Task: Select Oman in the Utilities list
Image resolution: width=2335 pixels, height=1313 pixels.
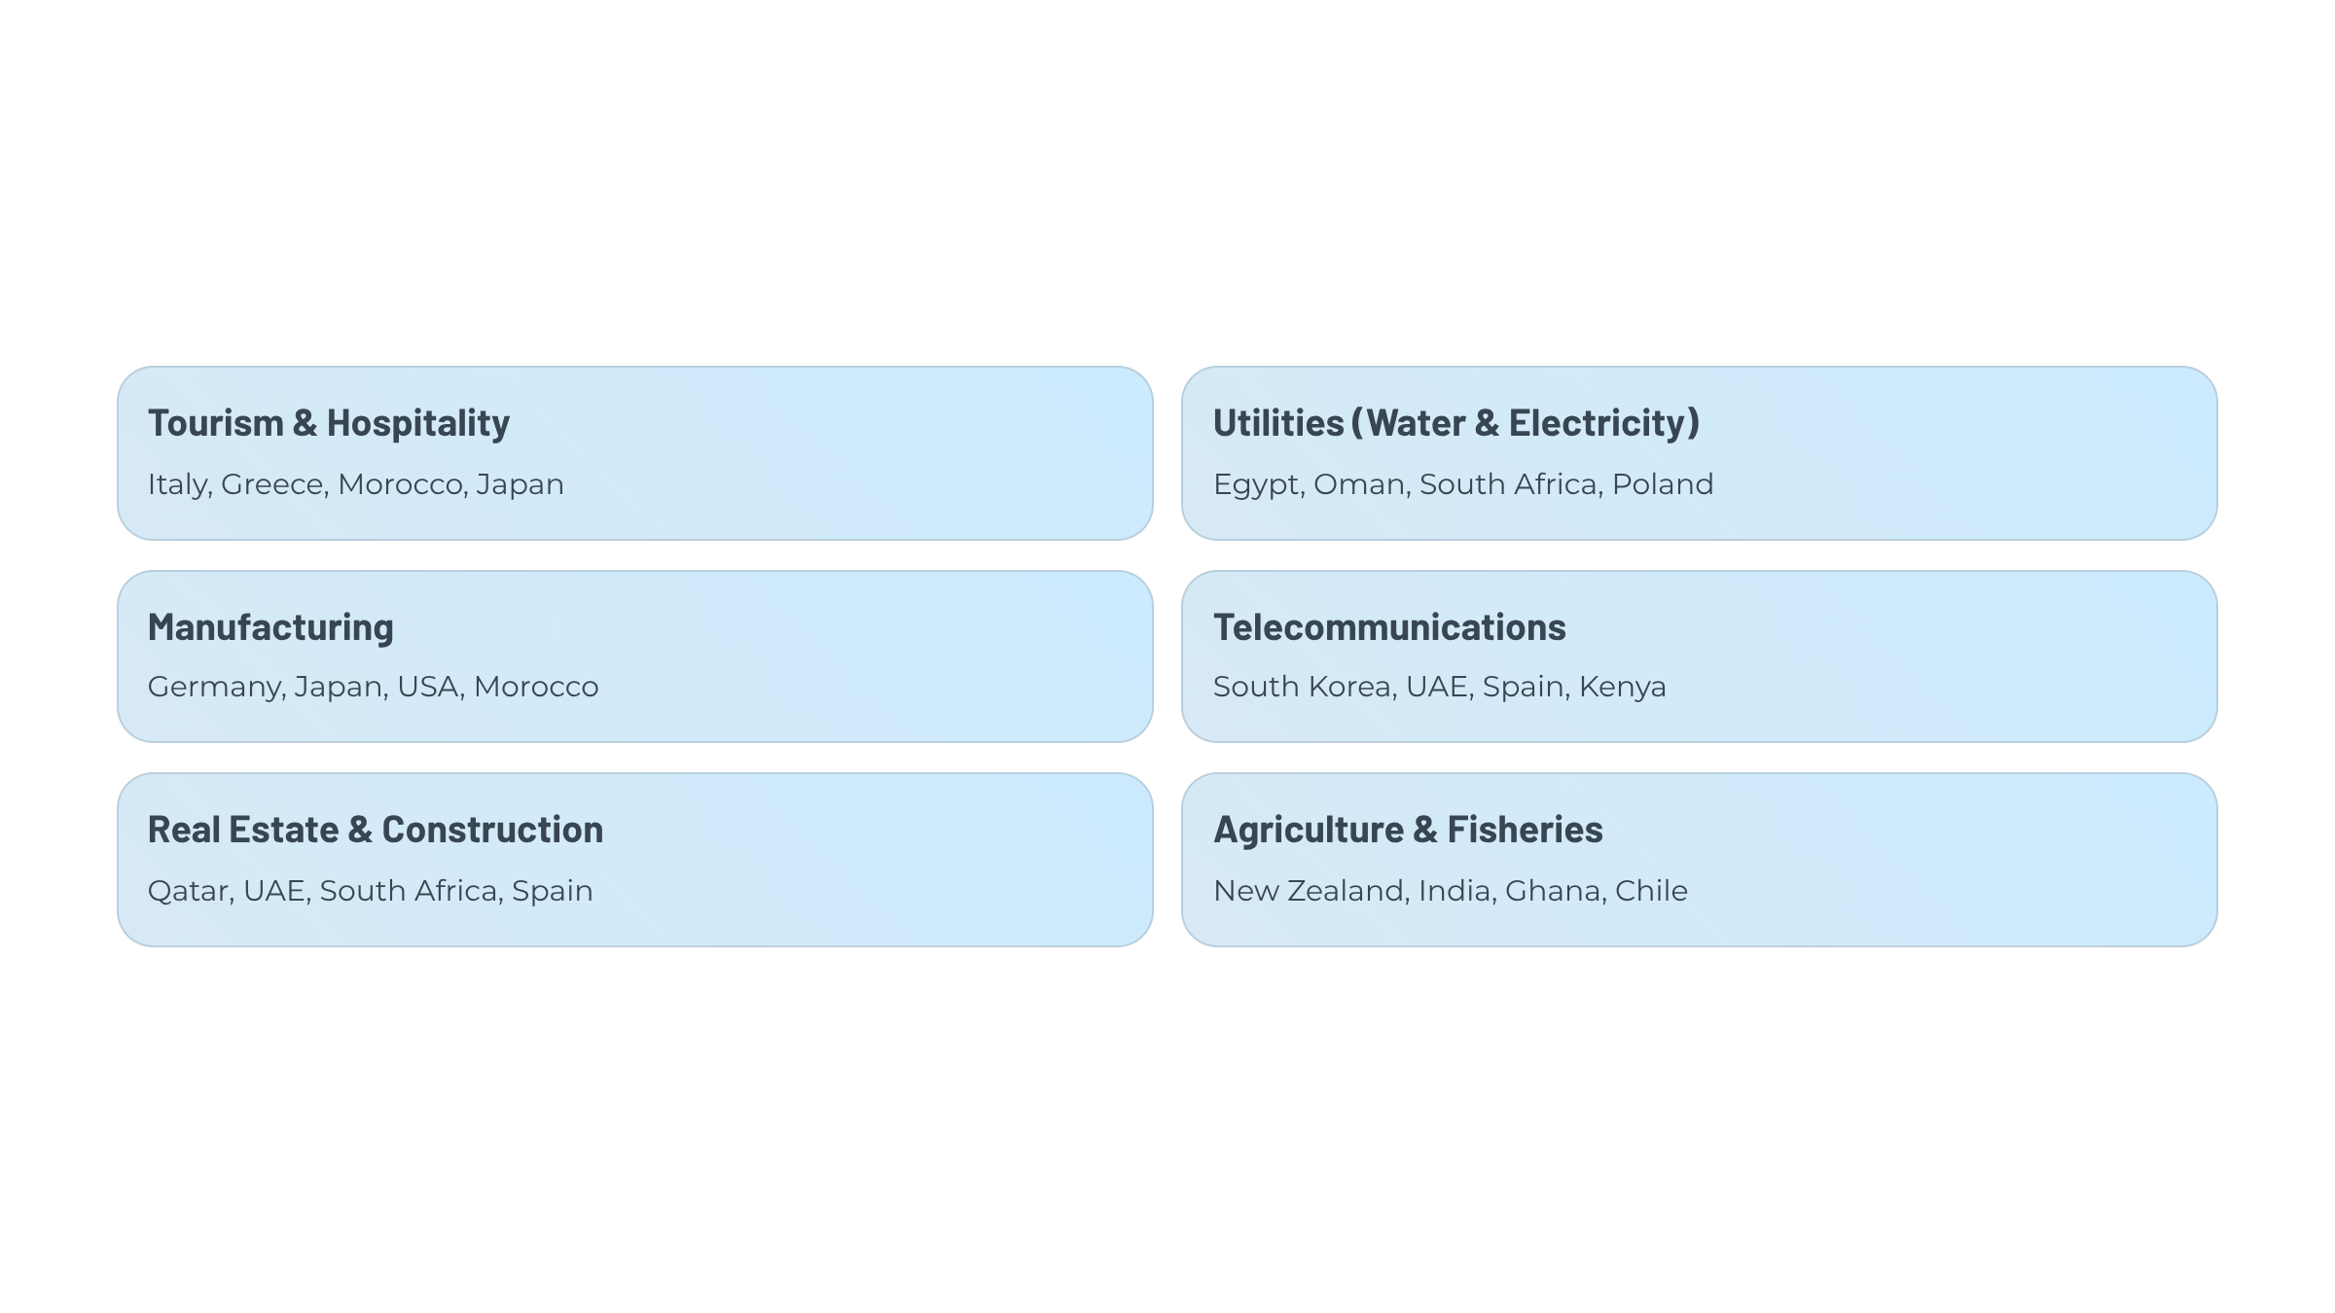Action: 1359,484
